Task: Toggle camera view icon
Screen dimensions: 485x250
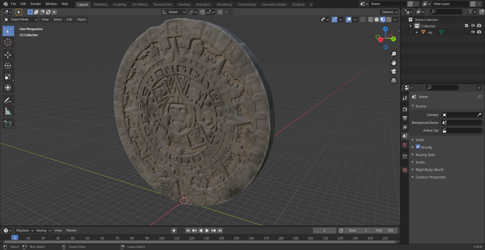Action: pyautogui.click(x=393, y=72)
